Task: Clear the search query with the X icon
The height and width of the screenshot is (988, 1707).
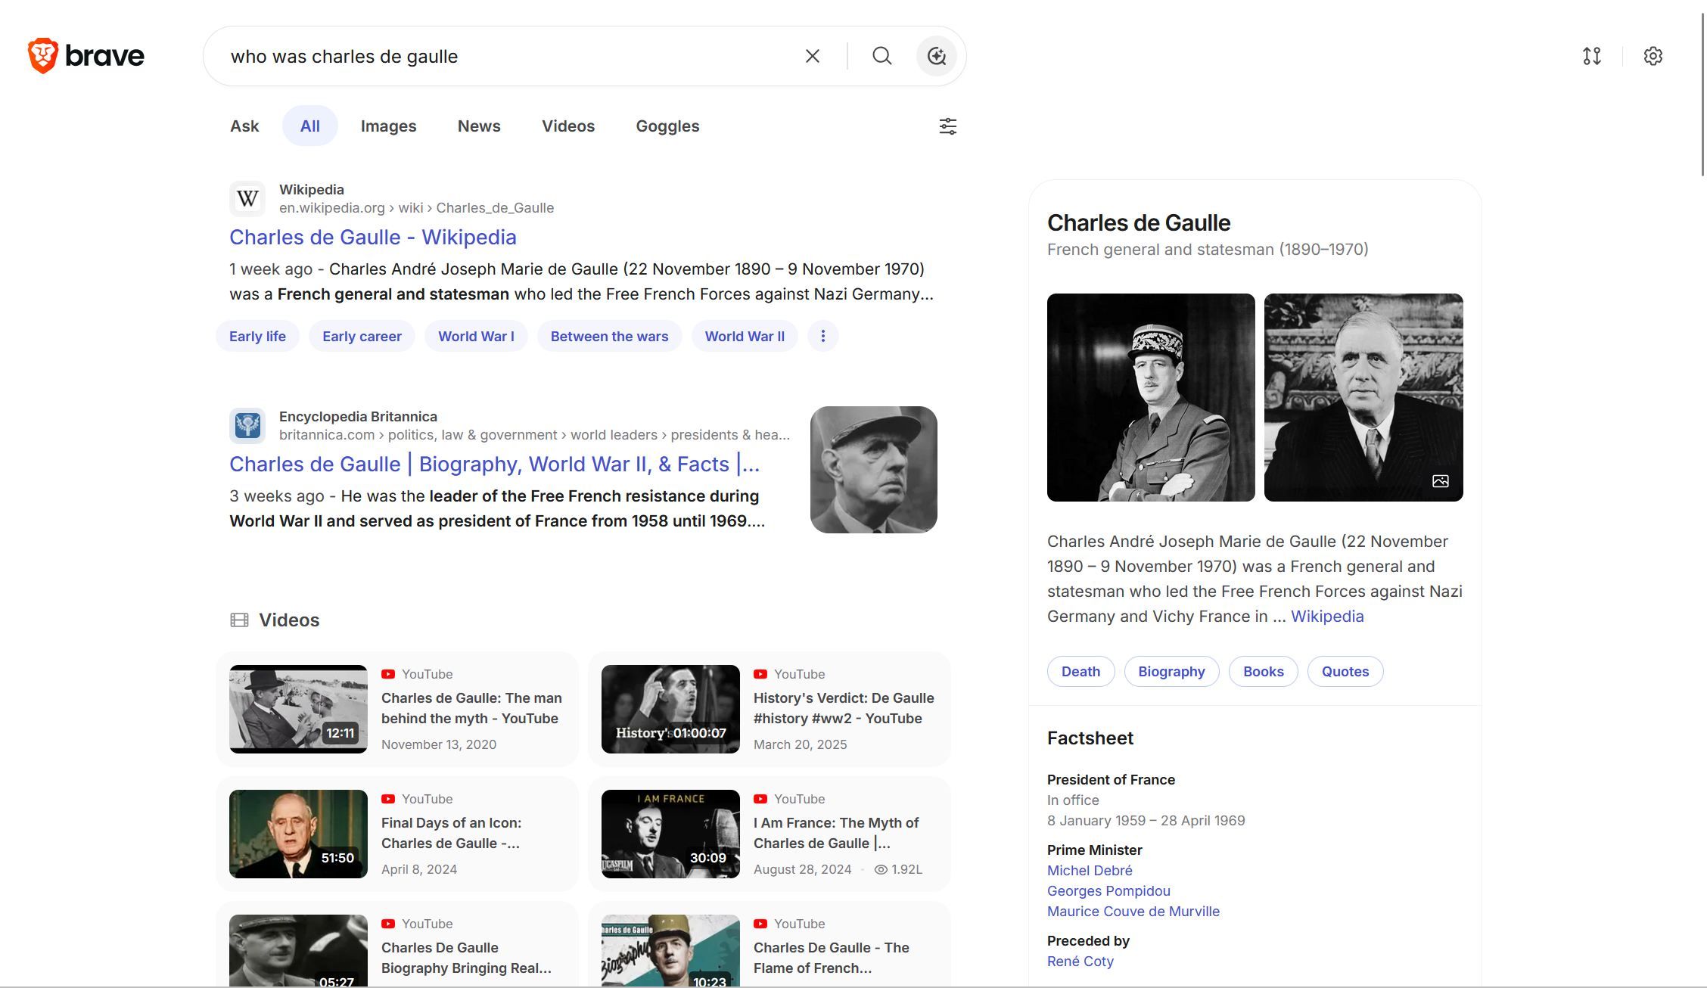Action: click(813, 56)
